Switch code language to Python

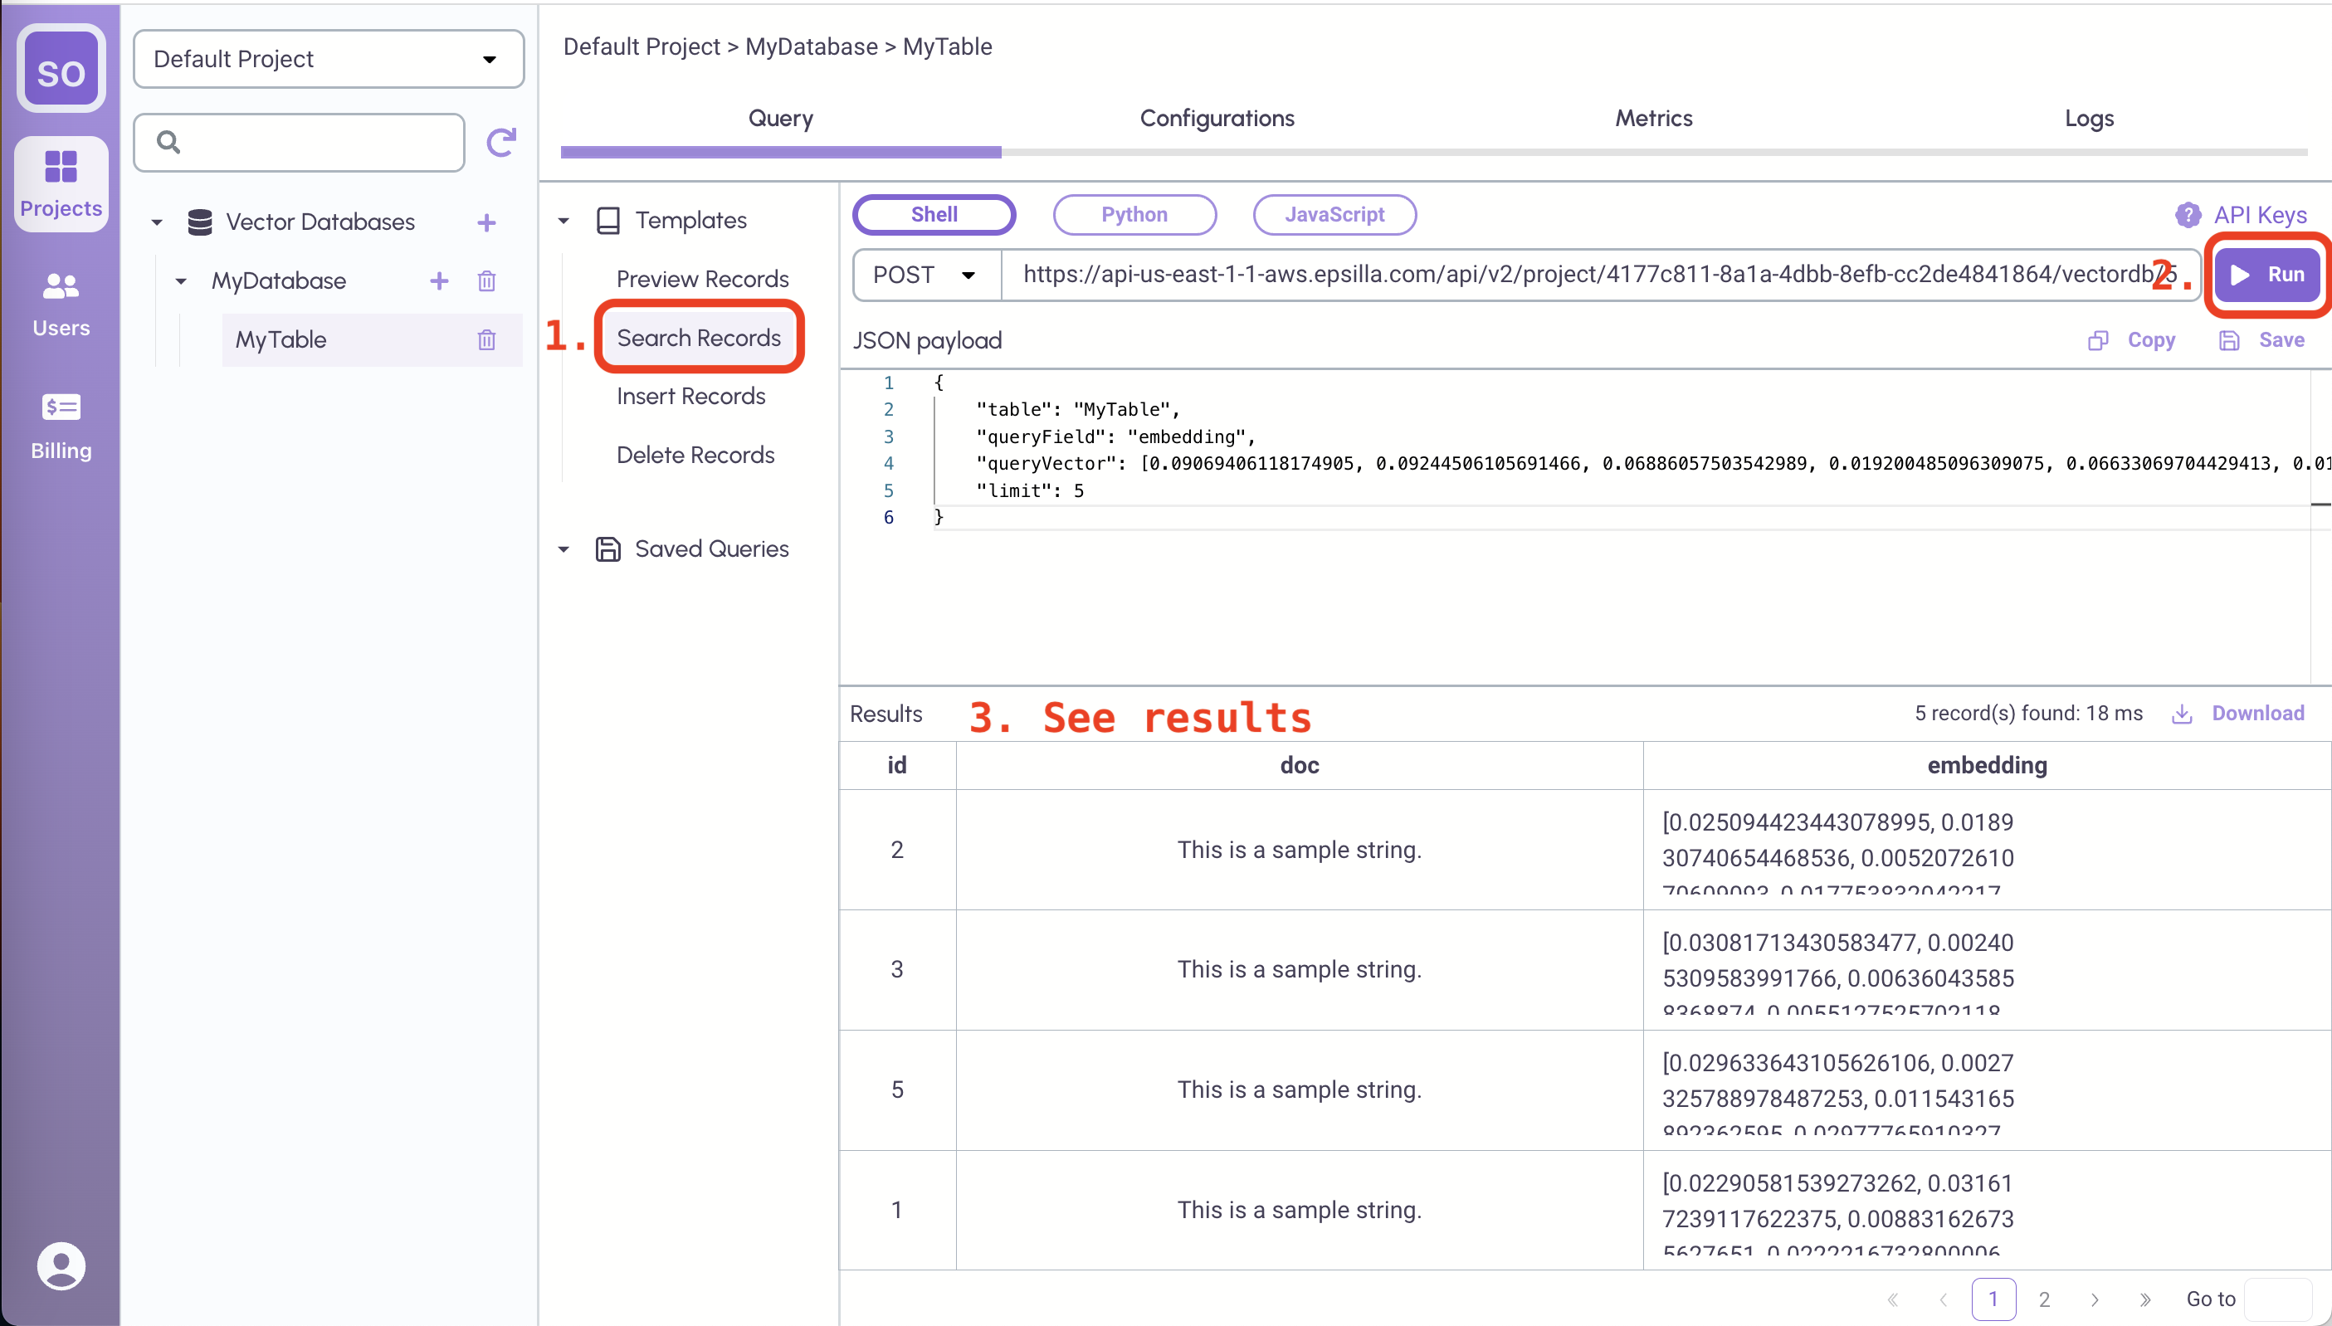point(1134,215)
